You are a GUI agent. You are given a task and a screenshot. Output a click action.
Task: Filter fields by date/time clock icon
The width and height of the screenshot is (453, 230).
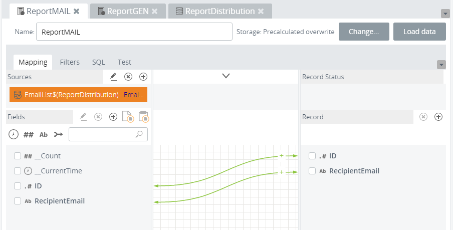point(14,134)
